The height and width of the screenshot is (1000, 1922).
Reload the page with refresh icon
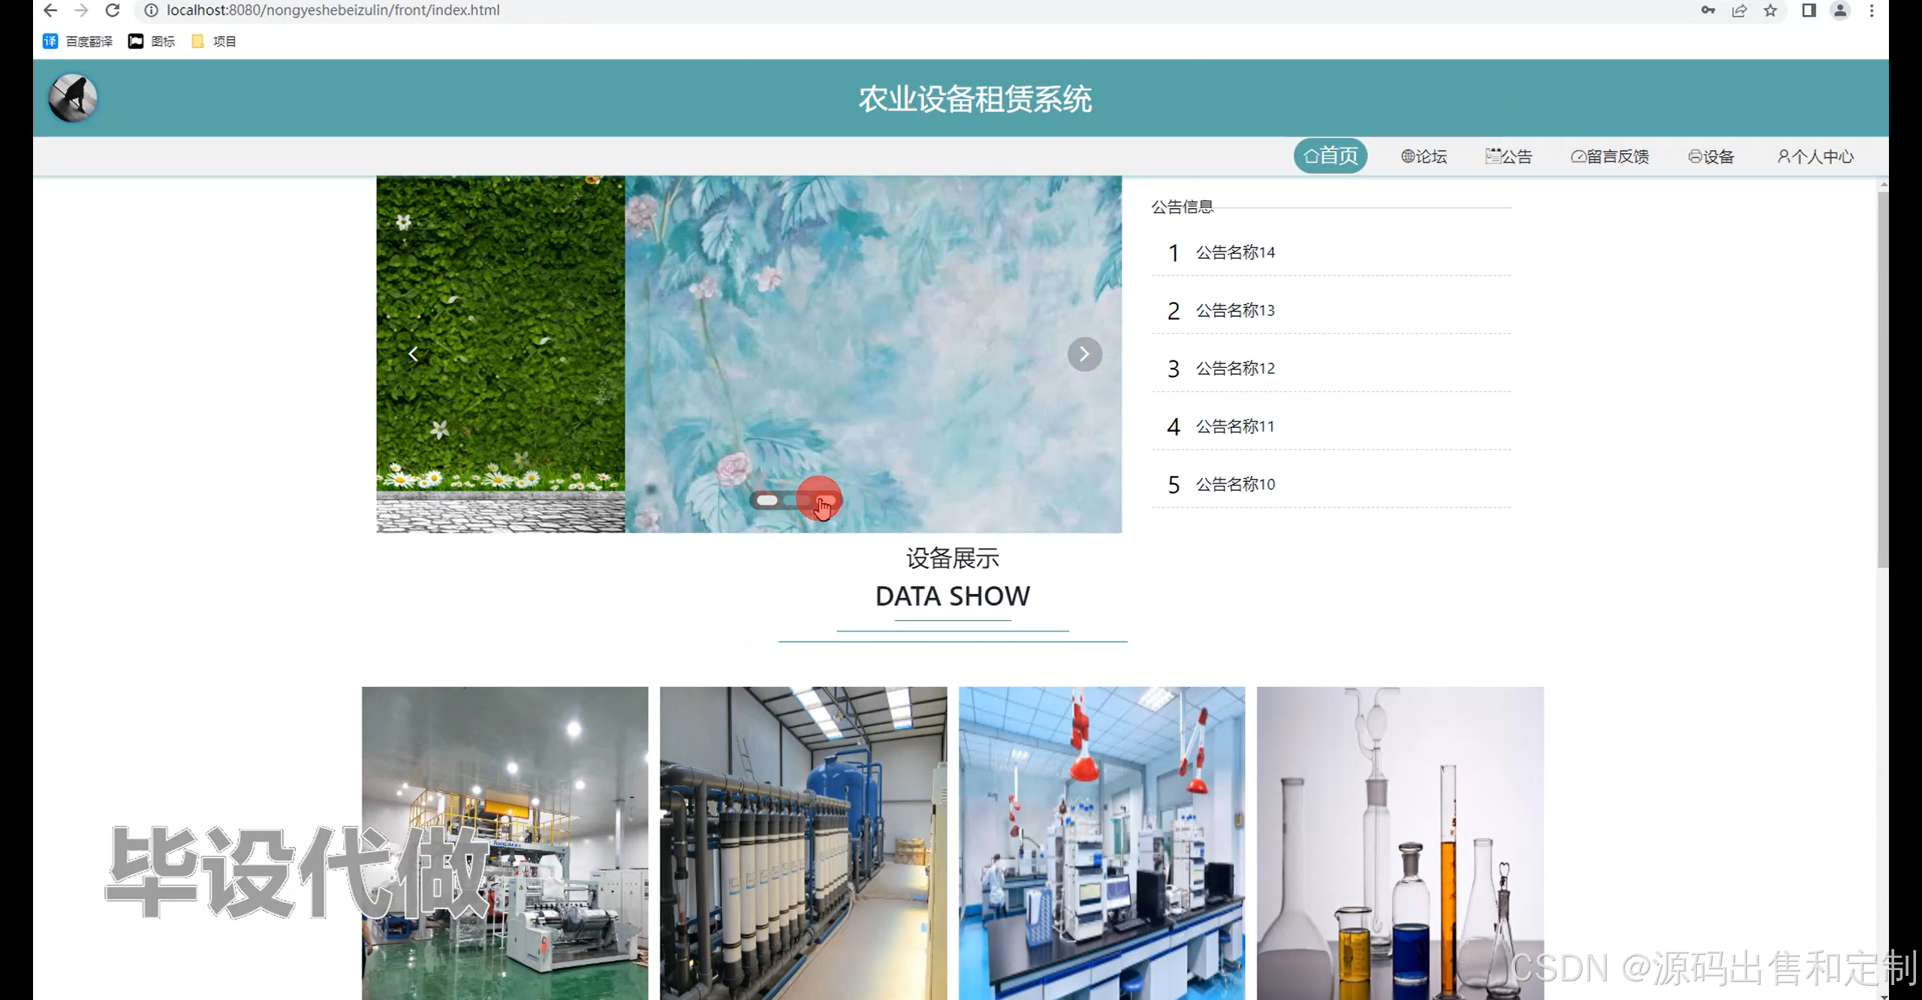[x=113, y=11]
